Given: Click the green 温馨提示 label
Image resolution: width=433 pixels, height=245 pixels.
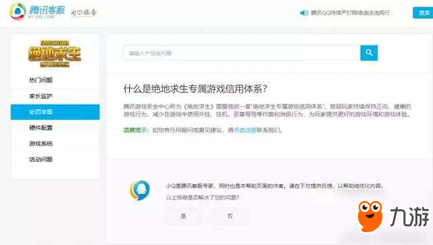Looking at the screenshot, I should (x=135, y=130).
